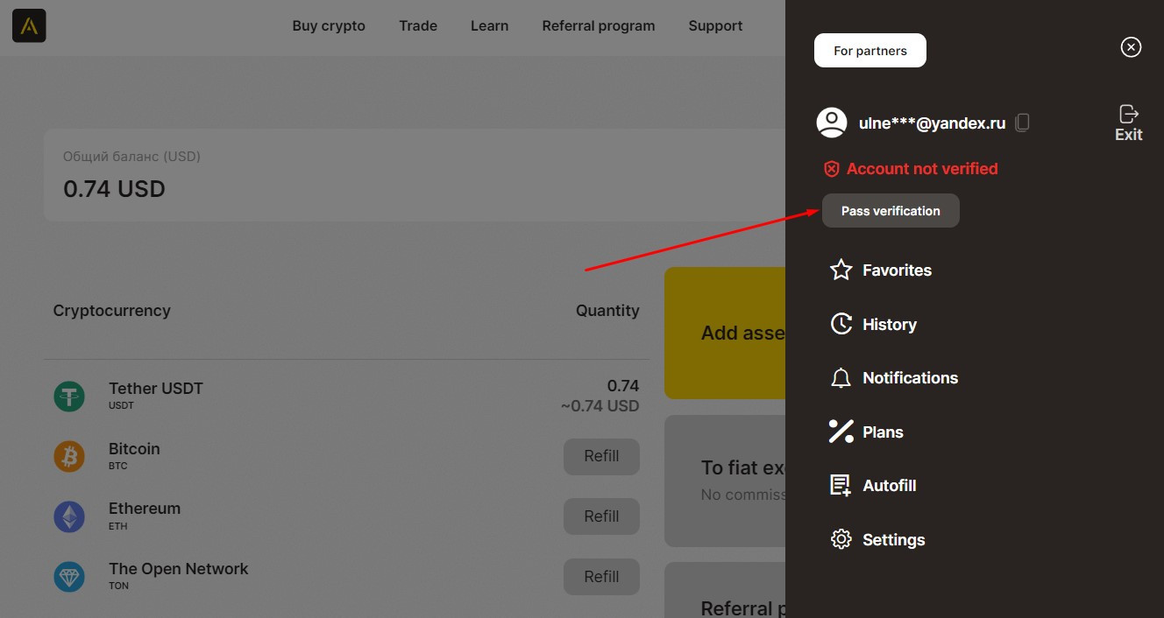Click the For partners button
Image resolution: width=1164 pixels, height=618 pixels.
point(869,51)
